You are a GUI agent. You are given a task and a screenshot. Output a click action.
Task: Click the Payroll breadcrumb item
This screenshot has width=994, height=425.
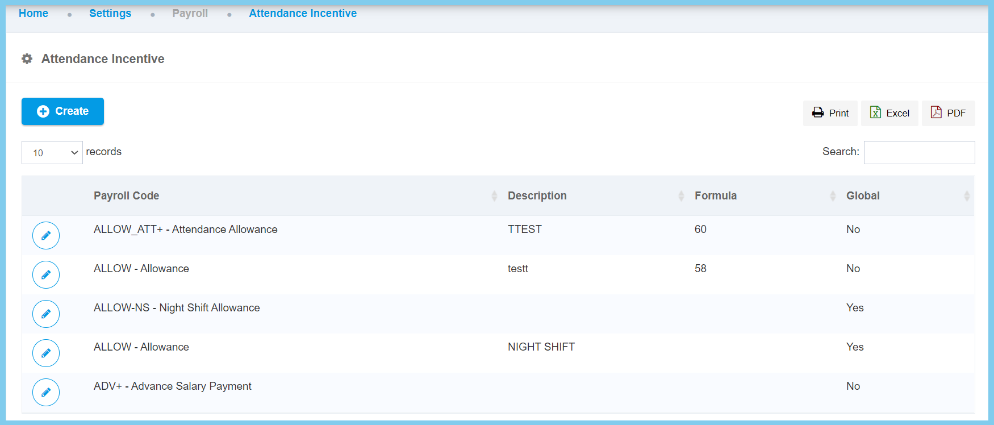click(190, 14)
